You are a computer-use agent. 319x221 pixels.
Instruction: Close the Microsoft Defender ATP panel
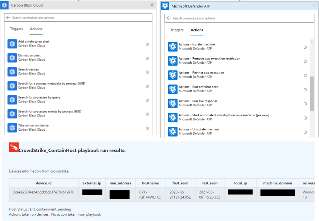tap(314, 6)
